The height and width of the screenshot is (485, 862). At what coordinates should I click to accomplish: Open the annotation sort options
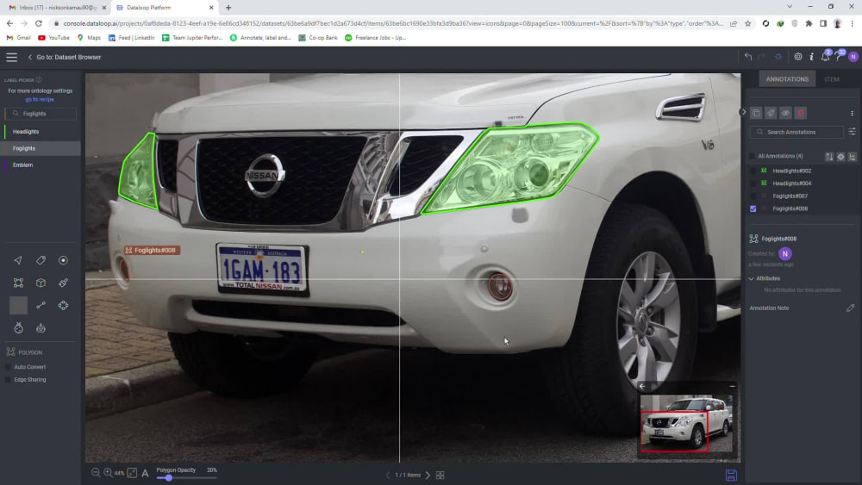coord(829,157)
